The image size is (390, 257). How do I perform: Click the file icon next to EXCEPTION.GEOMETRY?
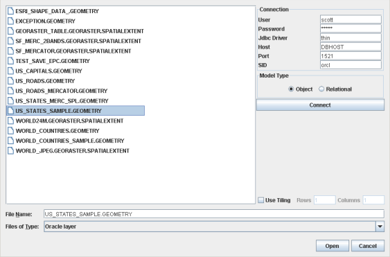[x=10, y=21]
